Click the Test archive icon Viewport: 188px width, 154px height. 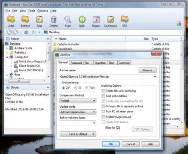(39, 19)
